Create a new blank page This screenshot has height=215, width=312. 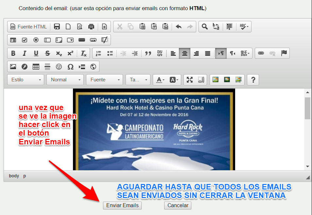pyautogui.click(x=68, y=27)
